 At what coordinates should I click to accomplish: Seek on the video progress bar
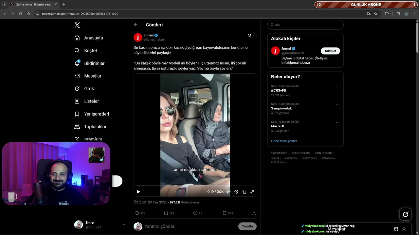pyautogui.click(x=195, y=185)
